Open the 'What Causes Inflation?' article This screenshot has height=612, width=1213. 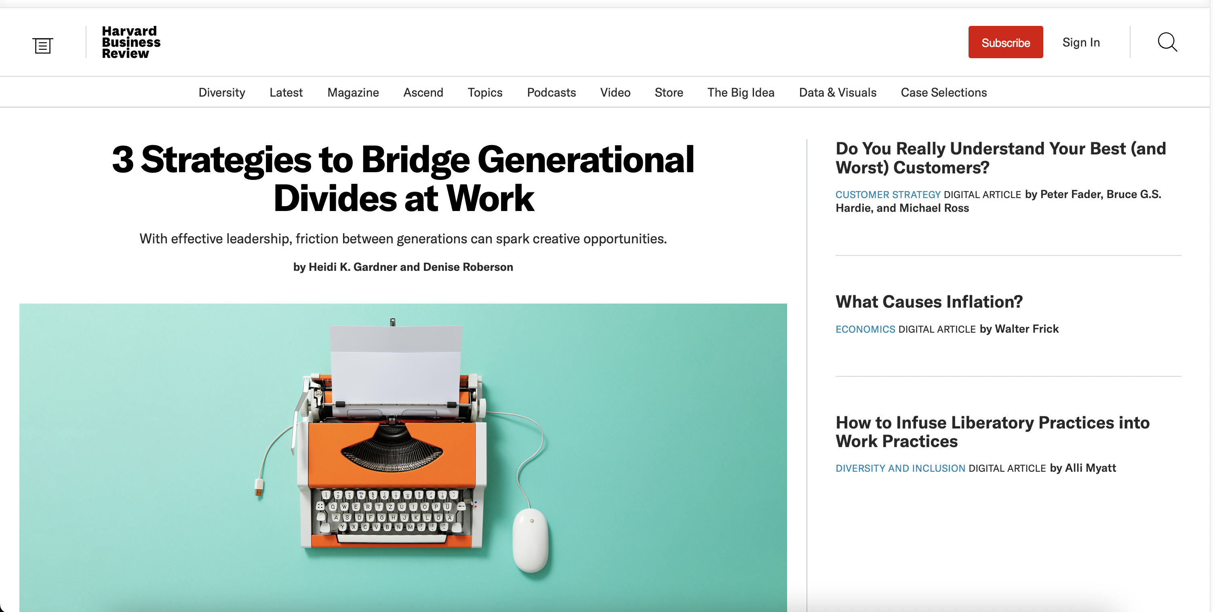pyautogui.click(x=929, y=302)
